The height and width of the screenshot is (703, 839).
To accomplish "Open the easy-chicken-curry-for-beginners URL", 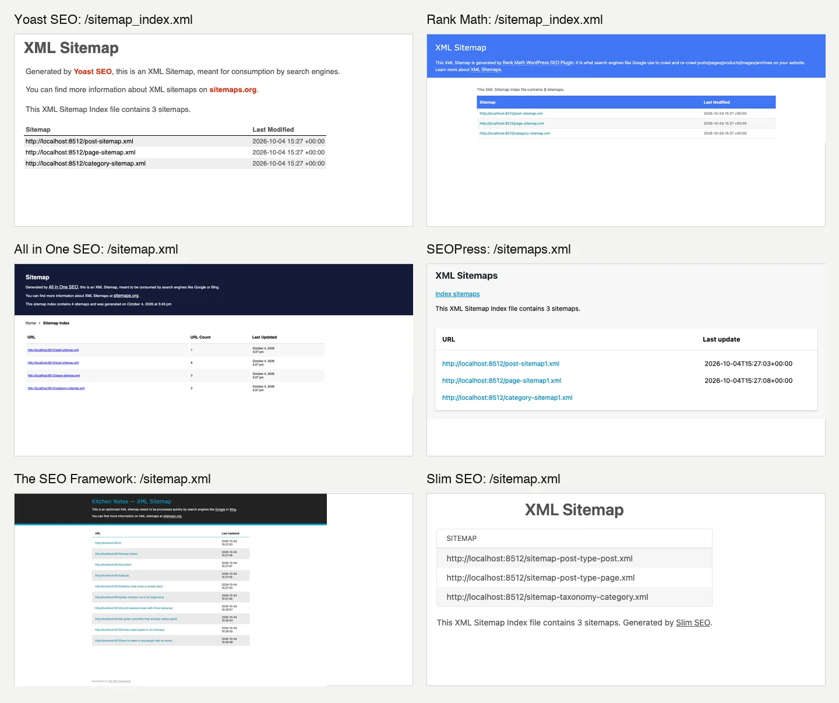I will pos(130,597).
